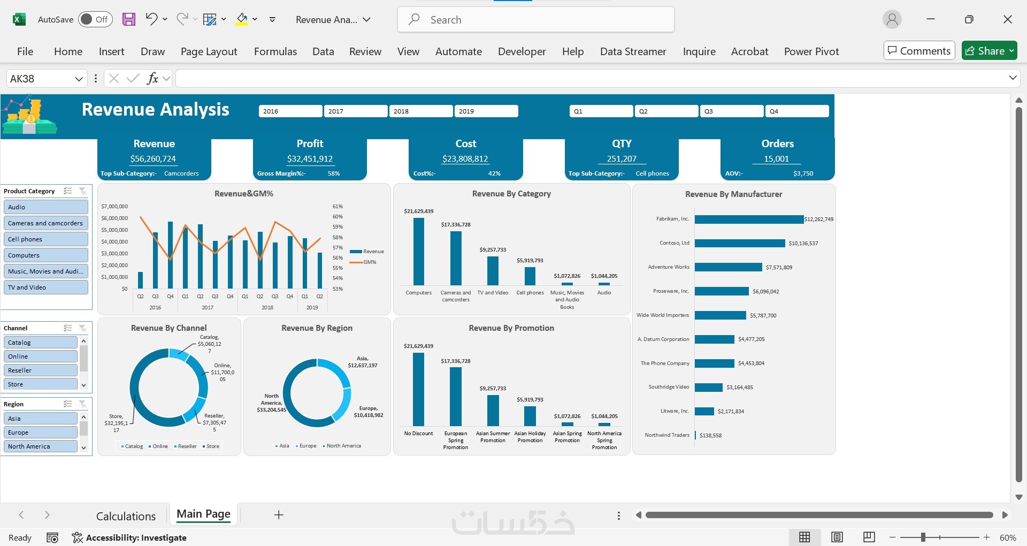The height and width of the screenshot is (546, 1027).
Task: Click Accessibility: Investigate in status bar
Action: (129, 537)
